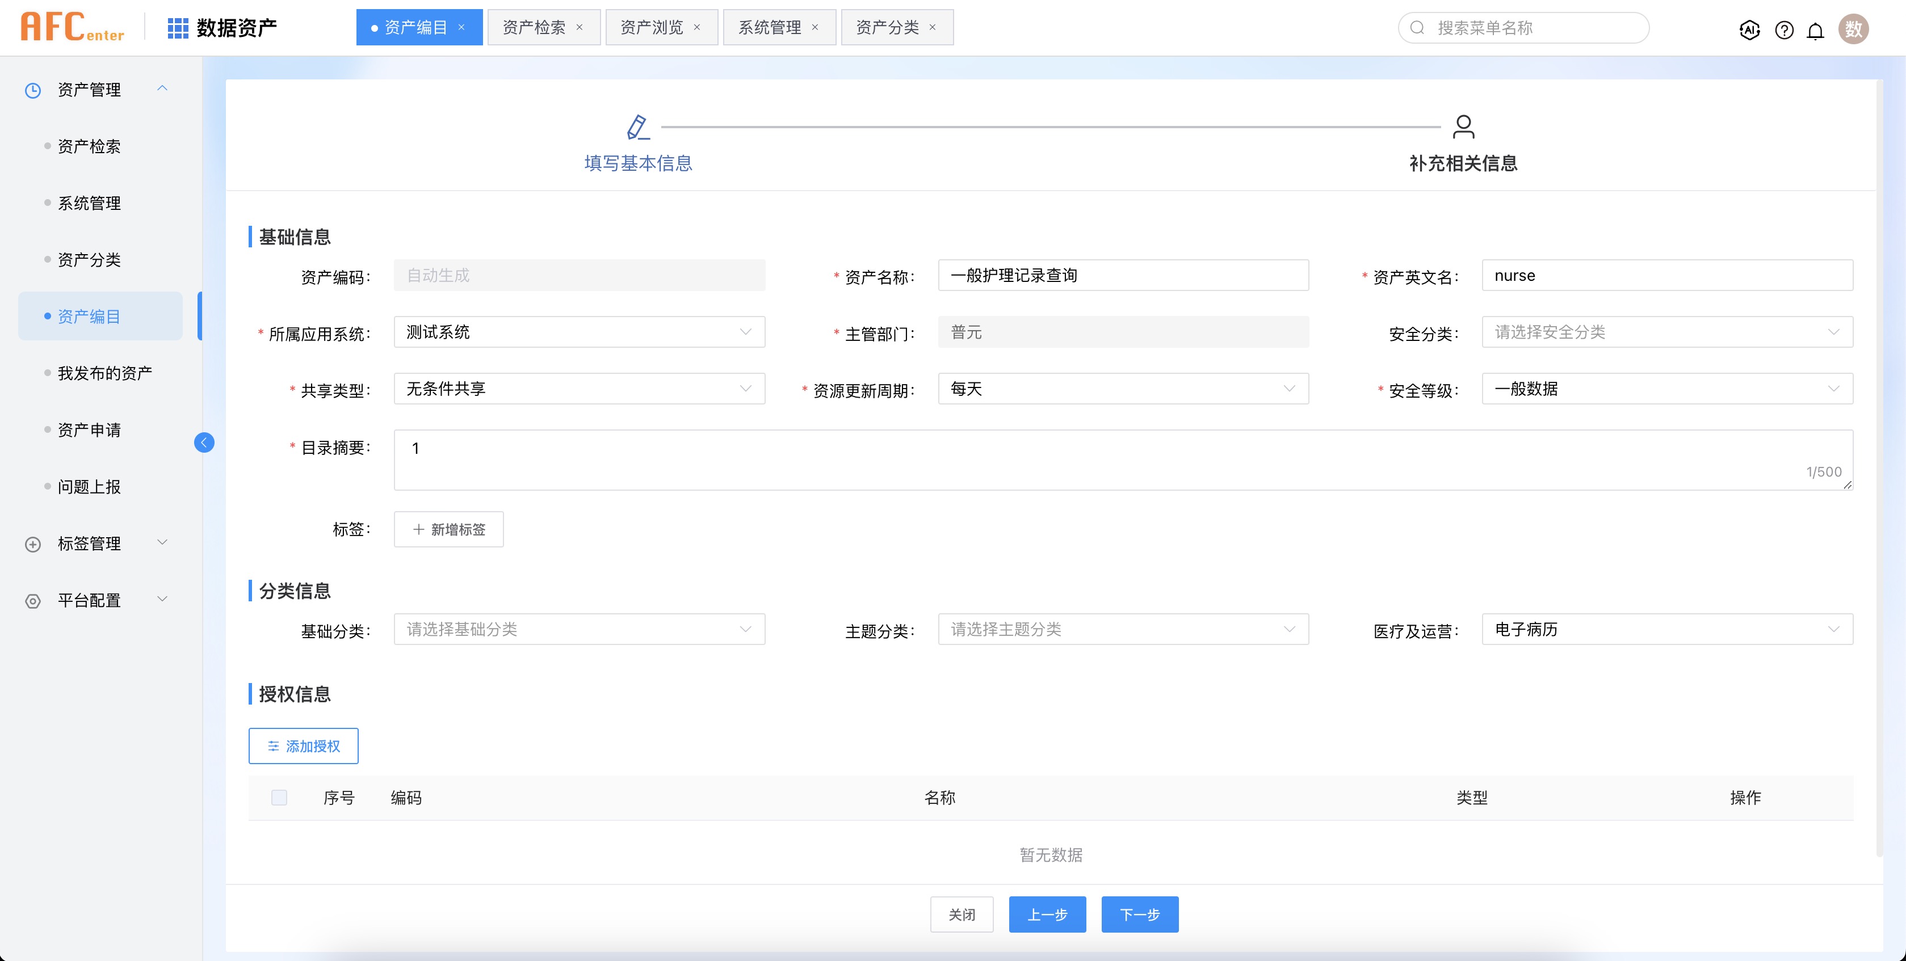Open the 主题分类 dropdown

click(1123, 629)
